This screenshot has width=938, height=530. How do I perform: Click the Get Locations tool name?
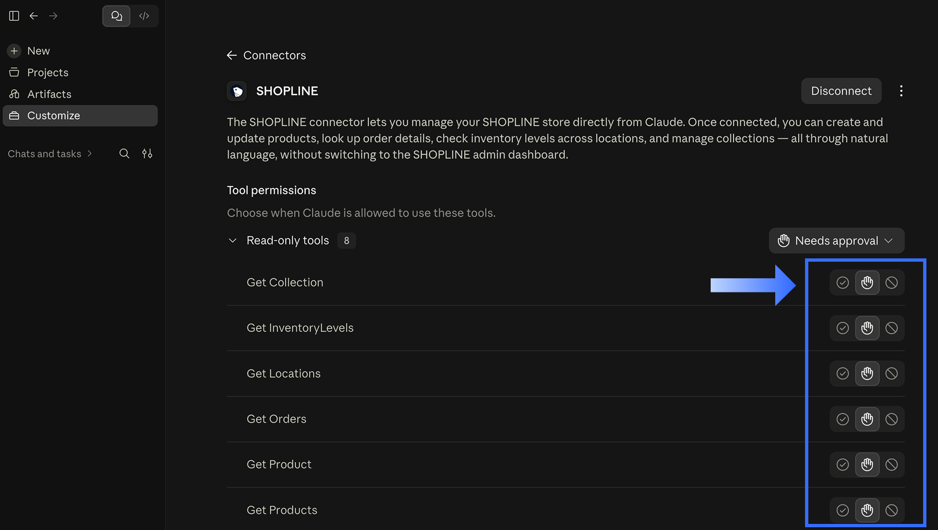[x=284, y=374]
